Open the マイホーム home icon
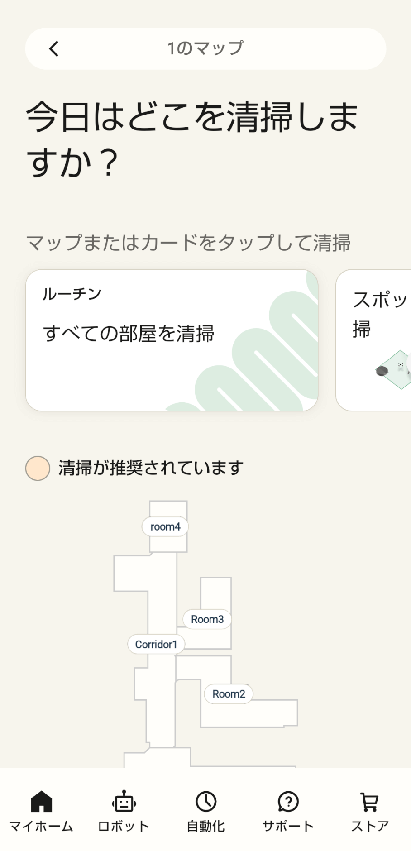 pos(41,802)
